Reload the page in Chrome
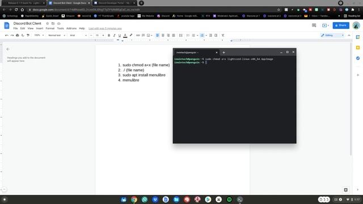This screenshot has height=204, width=363. coord(16,10)
